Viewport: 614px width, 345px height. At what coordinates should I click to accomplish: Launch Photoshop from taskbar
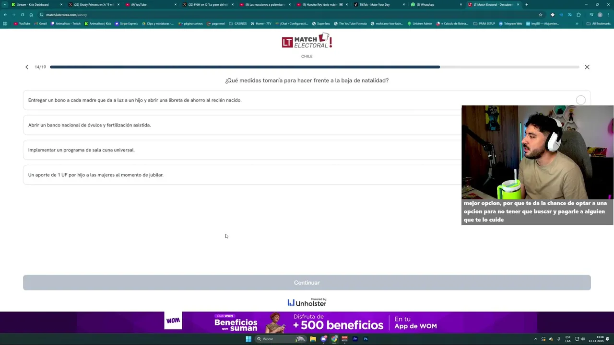[366, 339]
